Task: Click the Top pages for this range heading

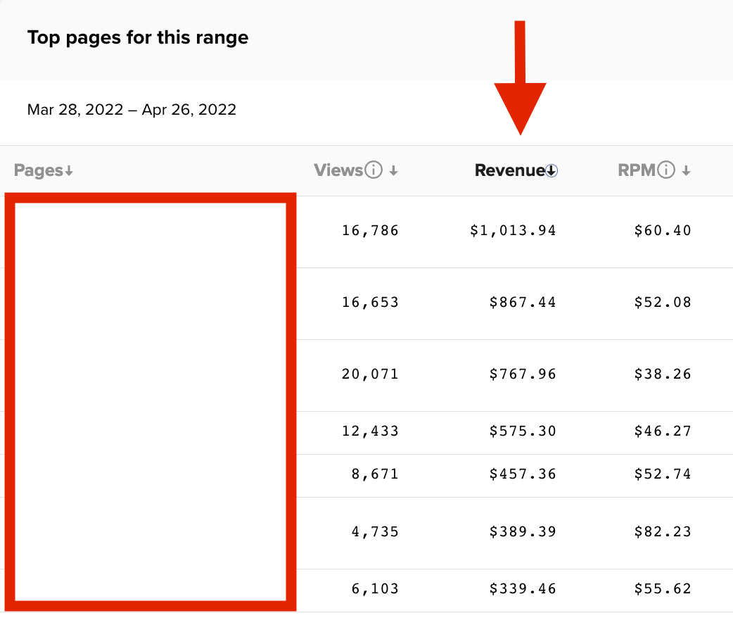Action: pos(138,37)
